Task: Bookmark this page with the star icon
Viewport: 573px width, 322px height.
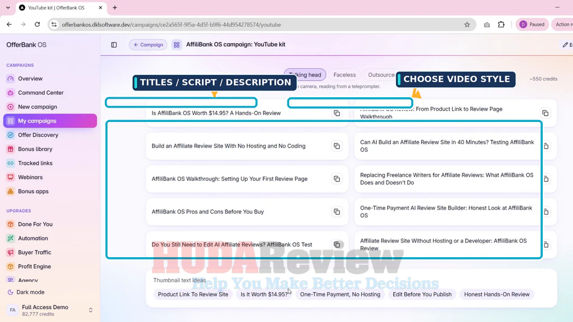Action: pos(467,25)
